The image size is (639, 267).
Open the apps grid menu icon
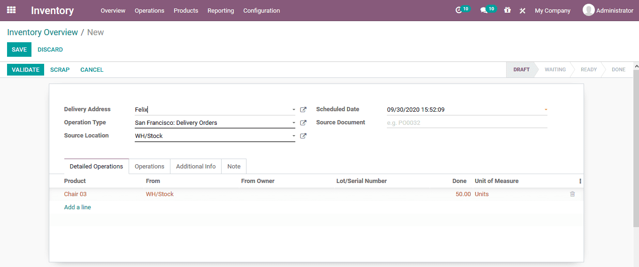pyautogui.click(x=11, y=10)
